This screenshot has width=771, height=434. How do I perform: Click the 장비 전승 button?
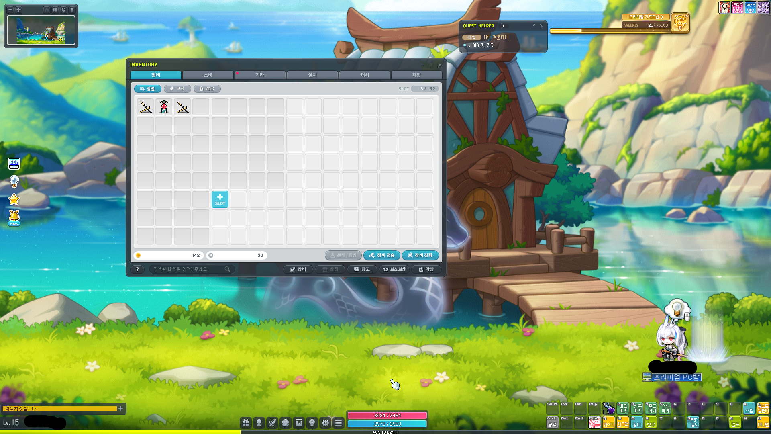pos(382,256)
